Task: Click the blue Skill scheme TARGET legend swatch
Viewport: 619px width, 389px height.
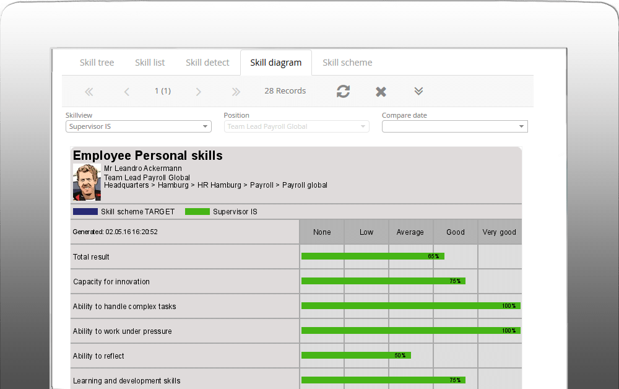Action: pyautogui.click(x=85, y=212)
